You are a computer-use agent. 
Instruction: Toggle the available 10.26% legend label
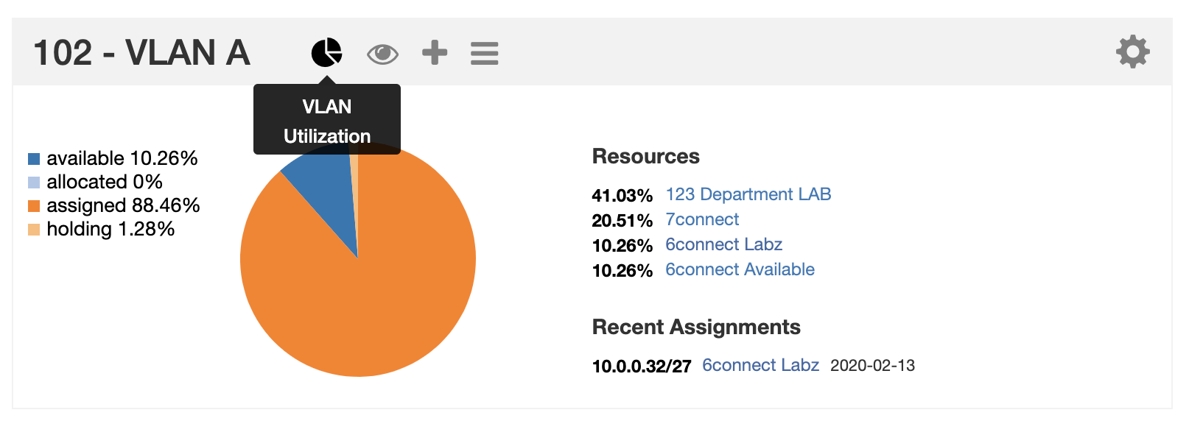(x=122, y=158)
